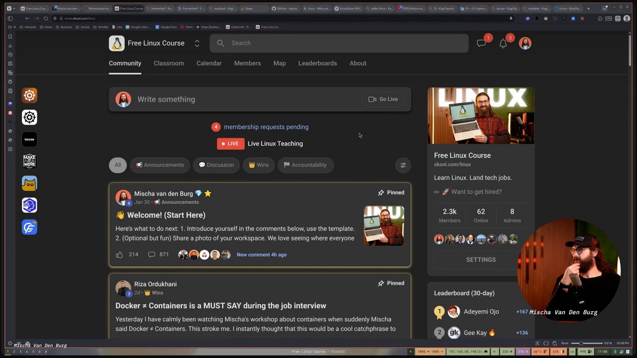
Task: Like the Welcome post with thumbs-up
Action: 119,255
